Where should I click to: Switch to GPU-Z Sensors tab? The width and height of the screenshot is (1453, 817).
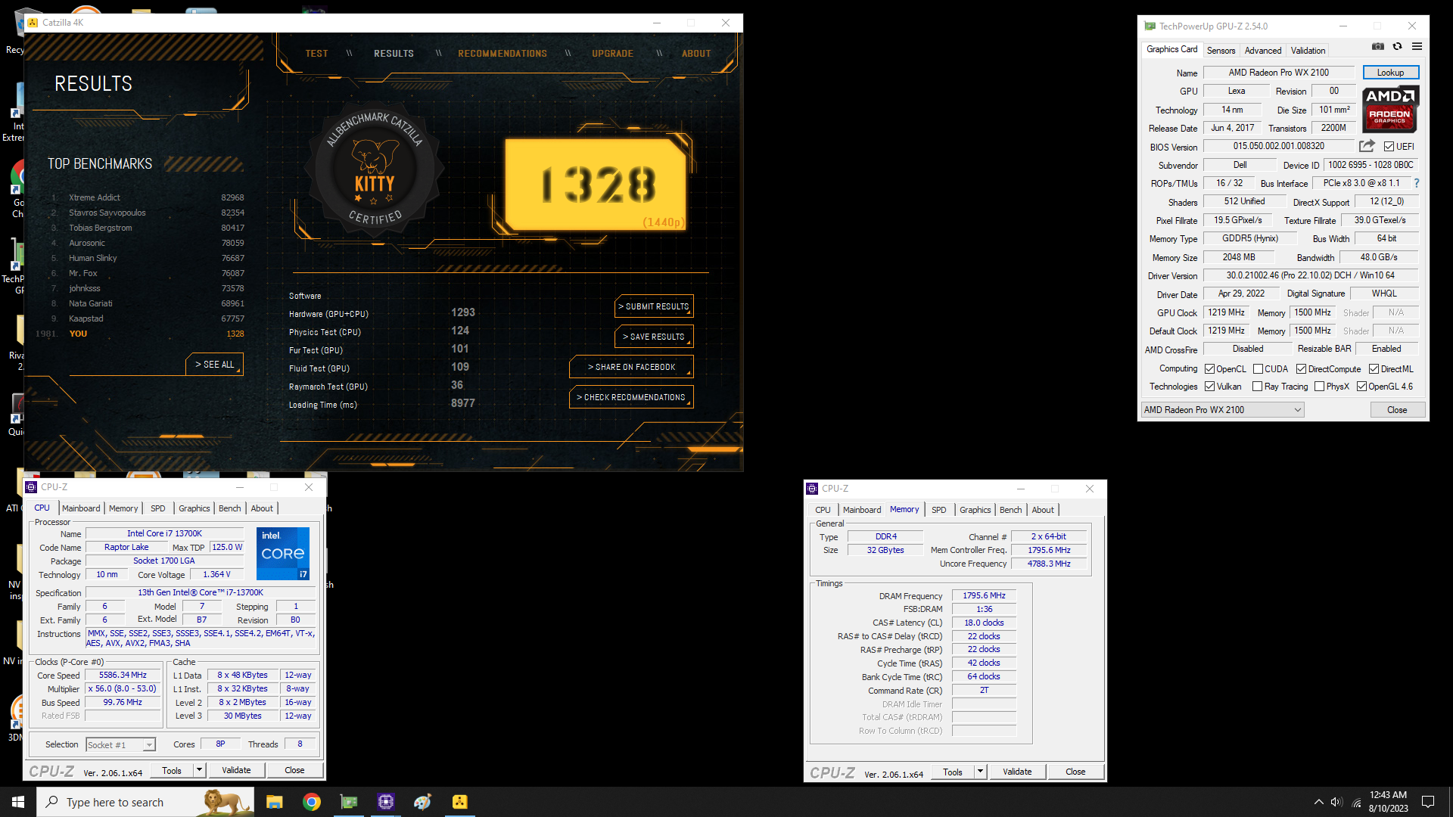click(x=1221, y=51)
